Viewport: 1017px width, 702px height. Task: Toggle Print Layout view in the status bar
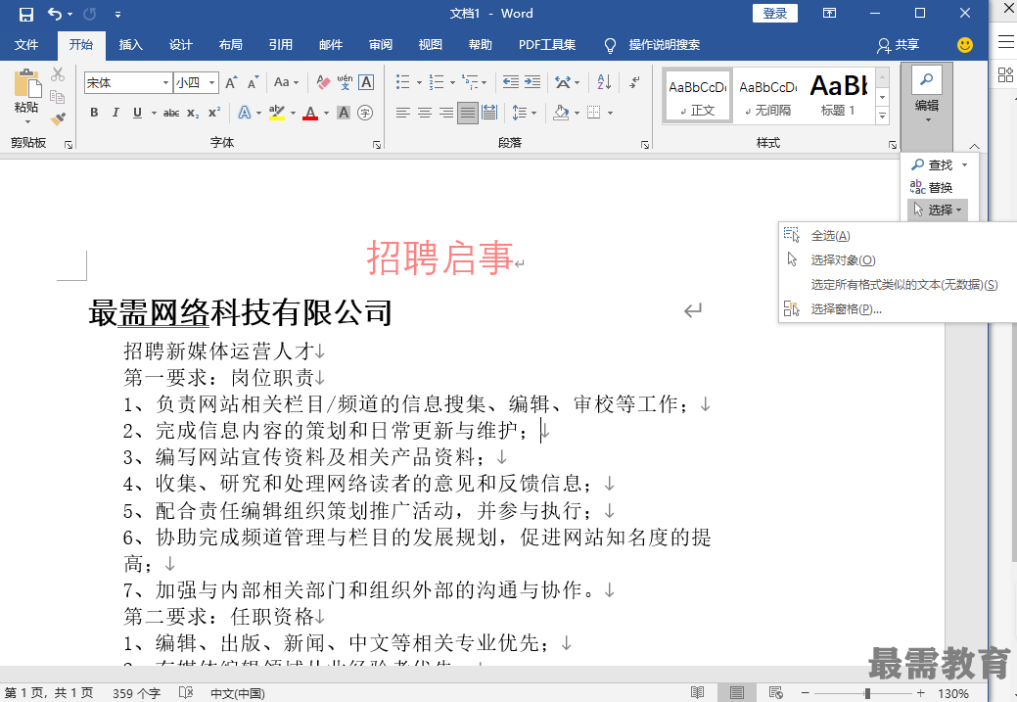coord(737,693)
